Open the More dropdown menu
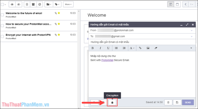 (68, 5)
